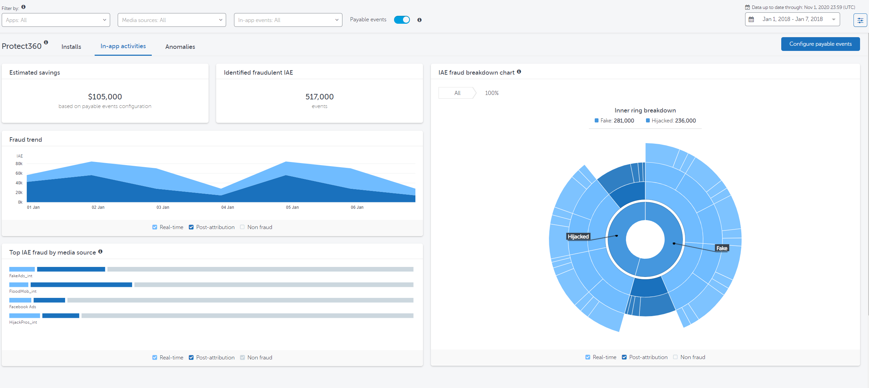This screenshot has width=869, height=388.
Task: Click the Facebook Ads dark blue bar
Action: click(x=49, y=300)
